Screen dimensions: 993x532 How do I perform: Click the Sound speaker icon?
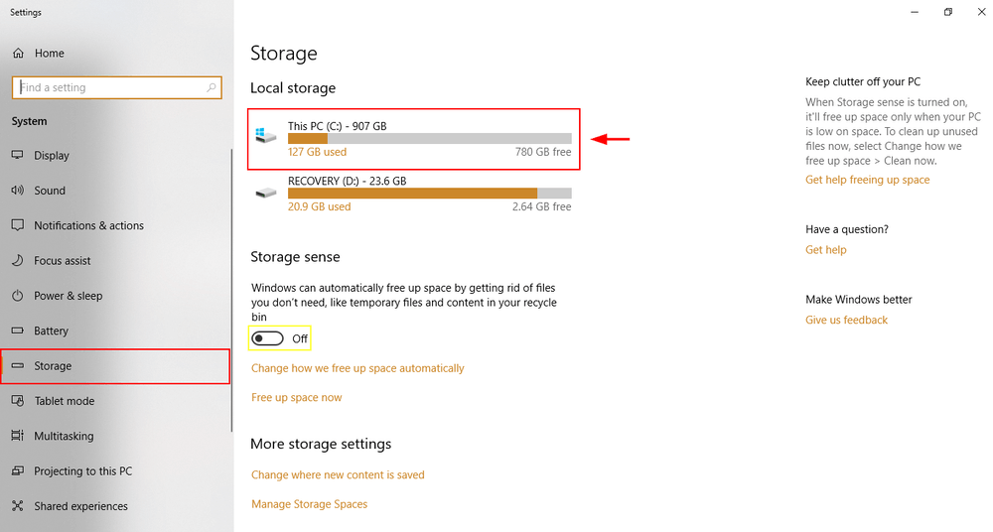coord(17,191)
